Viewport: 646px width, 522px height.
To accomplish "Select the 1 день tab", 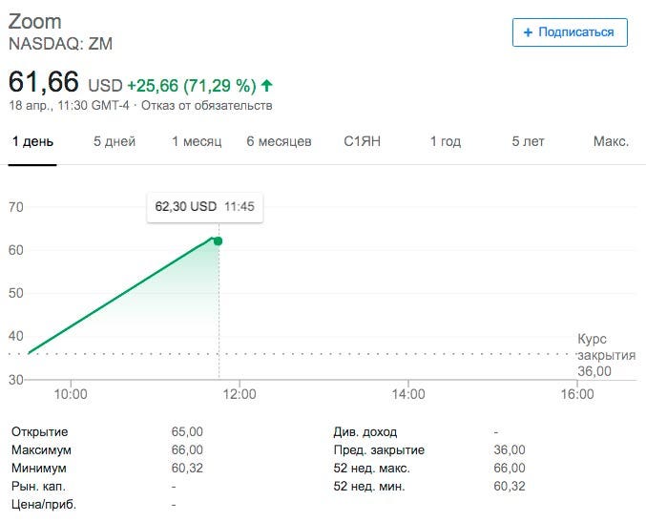I will 32,141.
